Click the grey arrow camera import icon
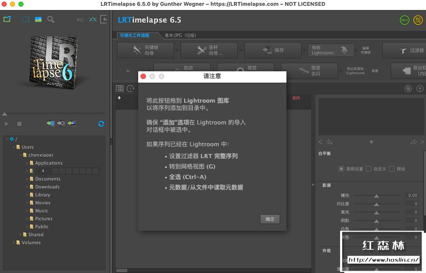The height and width of the screenshot is (273, 426). (x=61, y=124)
